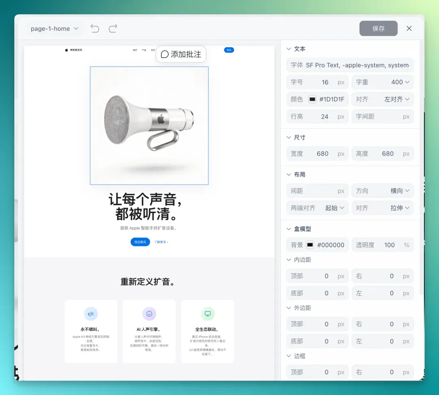Collapse the 内边距 subsection
The image size is (439, 395).
pyautogui.click(x=289, y=260)
